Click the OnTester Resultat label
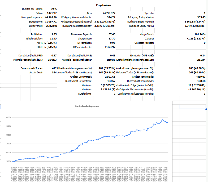This screenshot has width=208, height=182. coord(144,43)
